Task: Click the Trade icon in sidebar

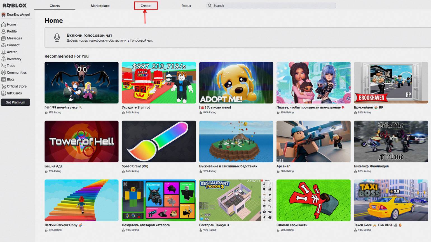Action: 4,66
